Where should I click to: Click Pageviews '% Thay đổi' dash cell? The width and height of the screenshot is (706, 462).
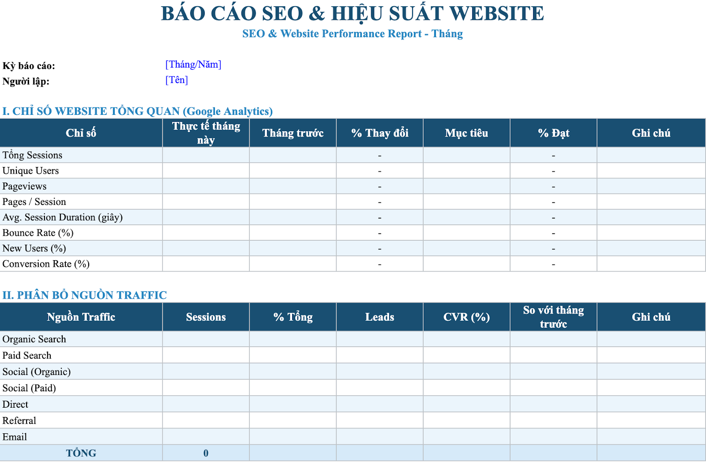pyautogui.click(x=380, y=186)
